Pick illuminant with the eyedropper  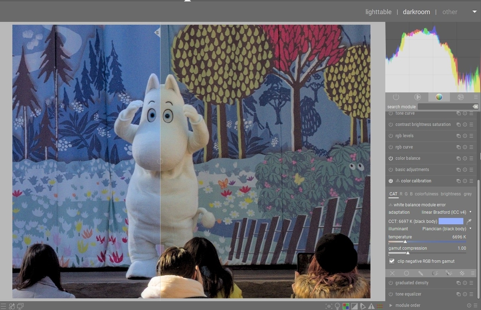469,221
